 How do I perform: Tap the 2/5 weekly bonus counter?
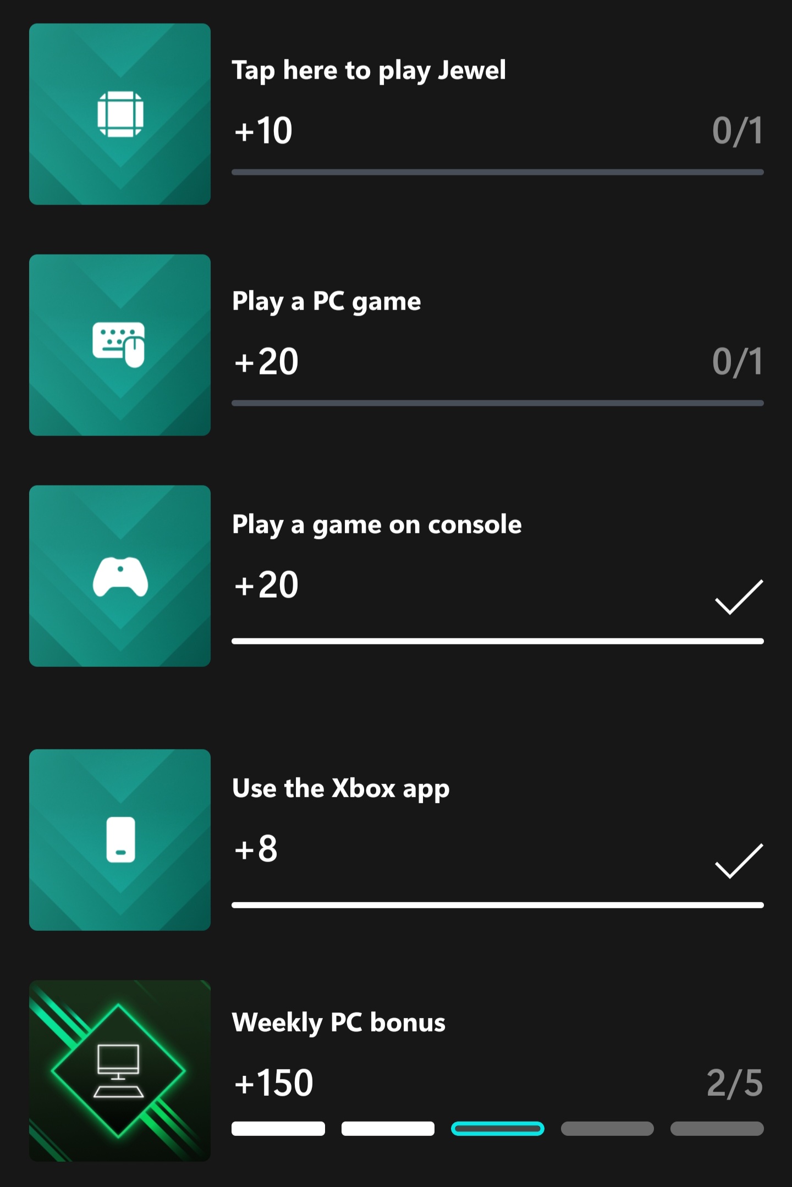point(735,1083)
